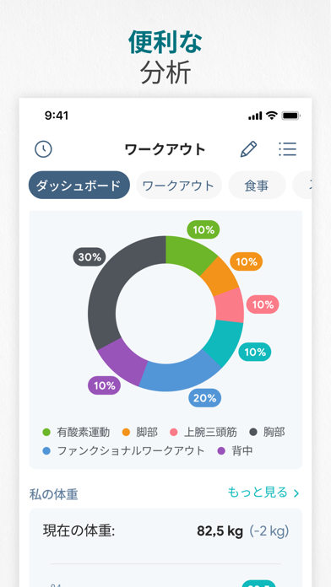331x587 pixels.
Task: Click the green 有酸素運動 legend dot
Action: point(46,433)
